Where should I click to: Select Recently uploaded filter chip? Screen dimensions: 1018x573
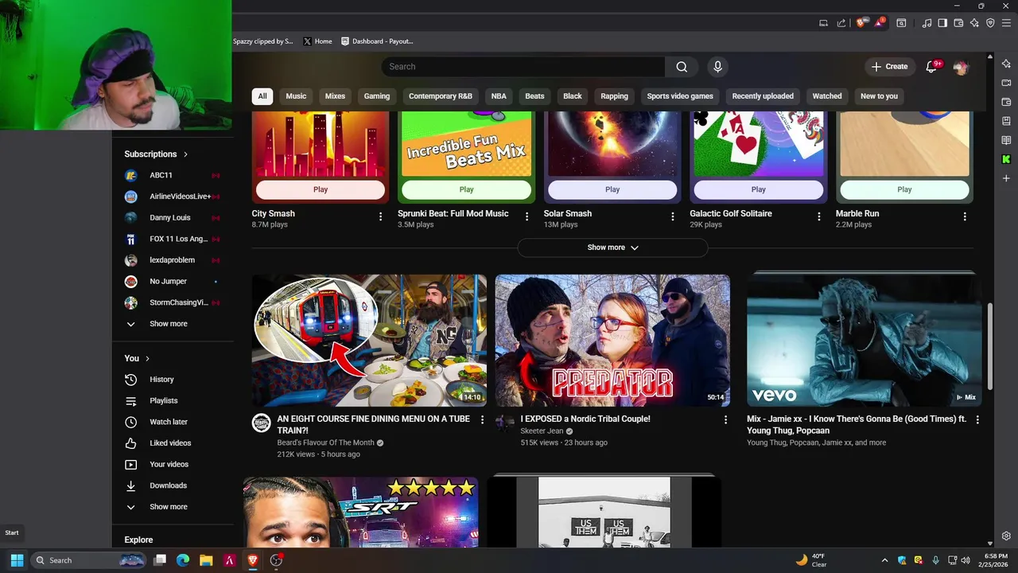pos(763,96)
